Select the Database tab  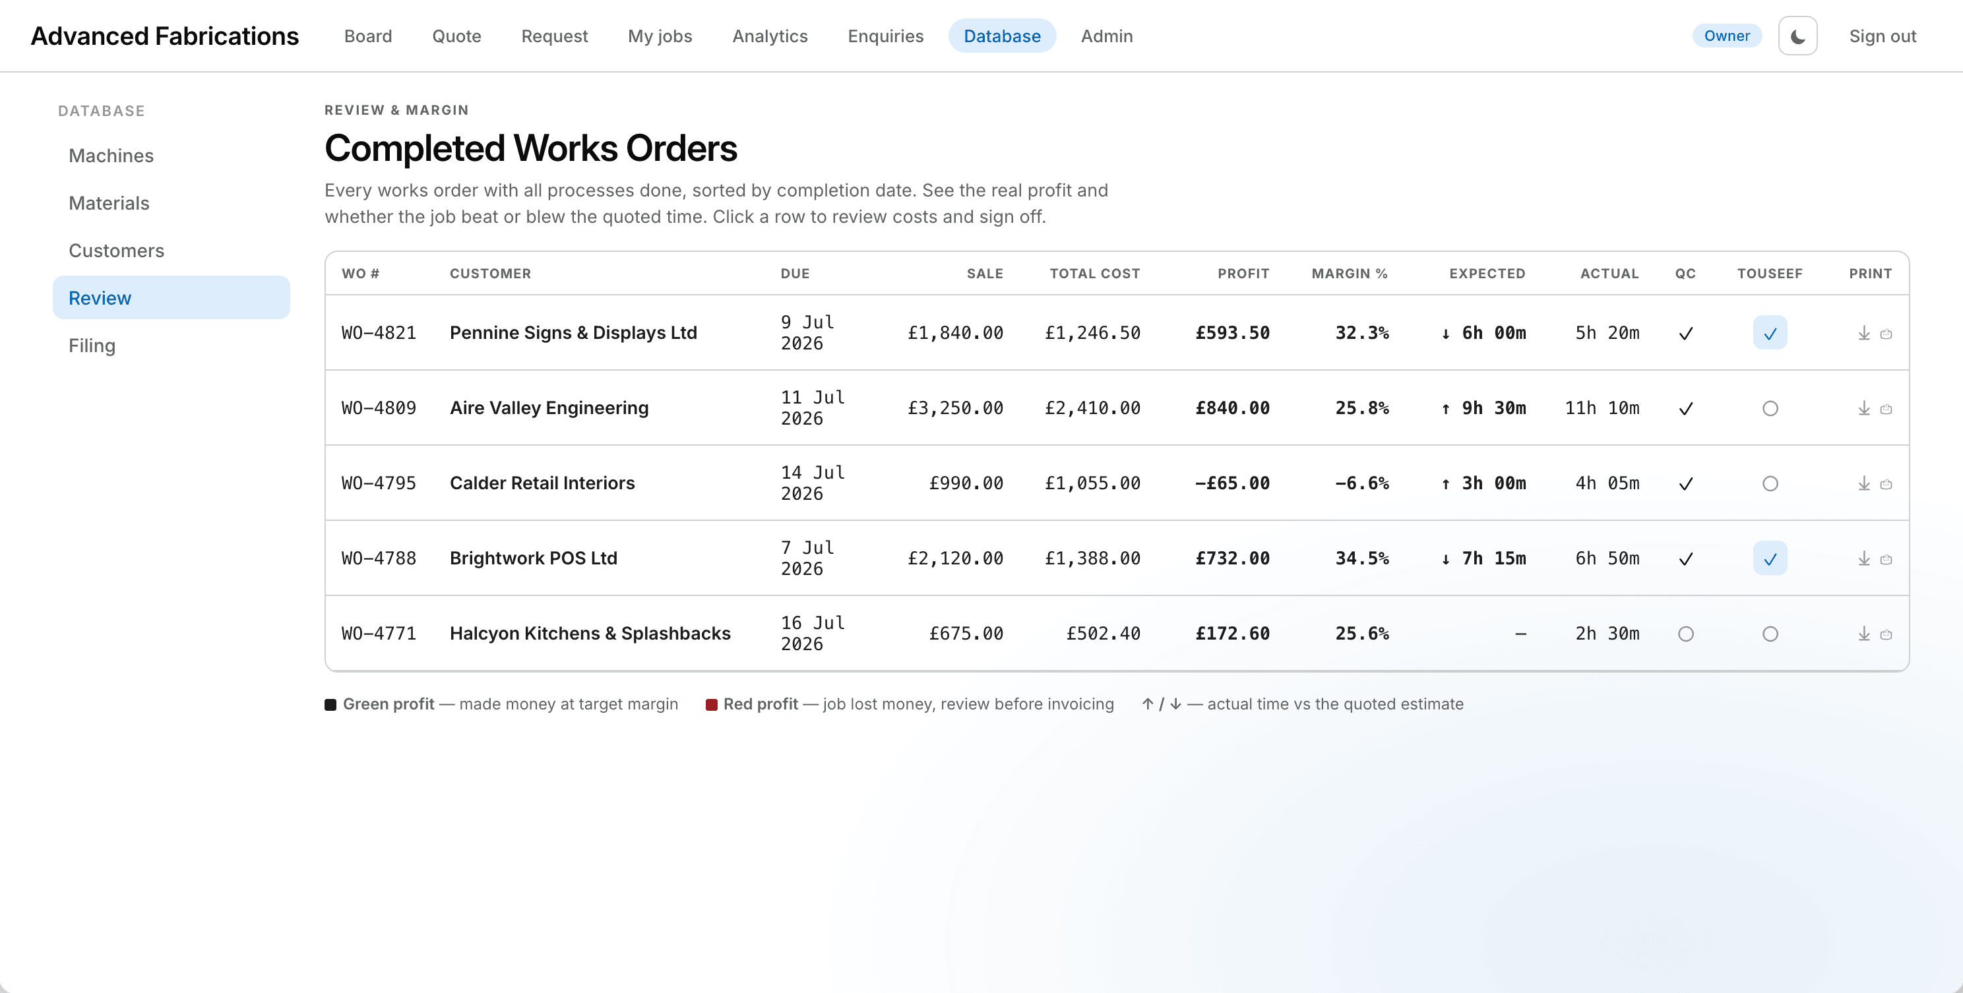pos(1002,36)
